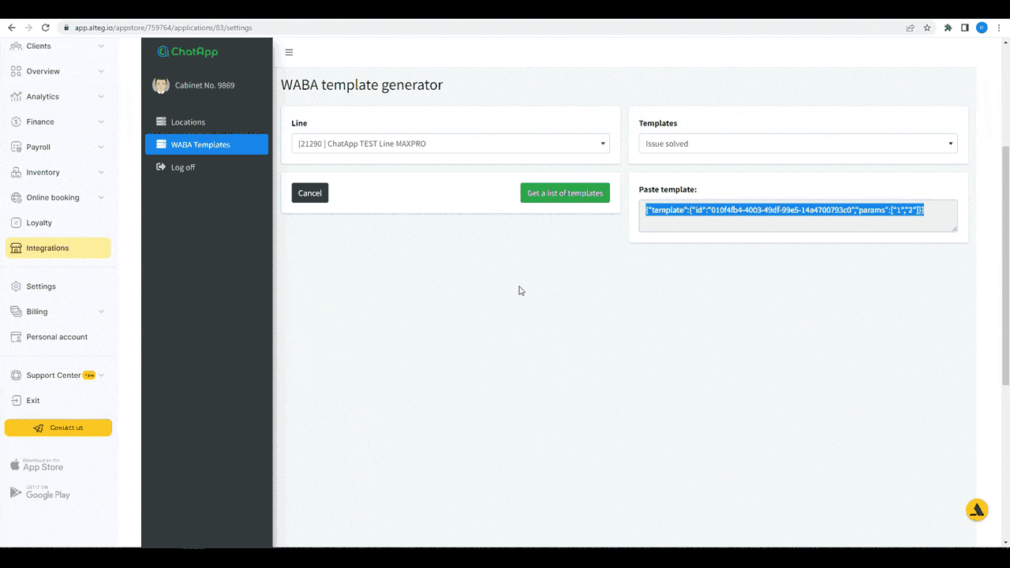Open Google Play download badge

coord(39,492)
